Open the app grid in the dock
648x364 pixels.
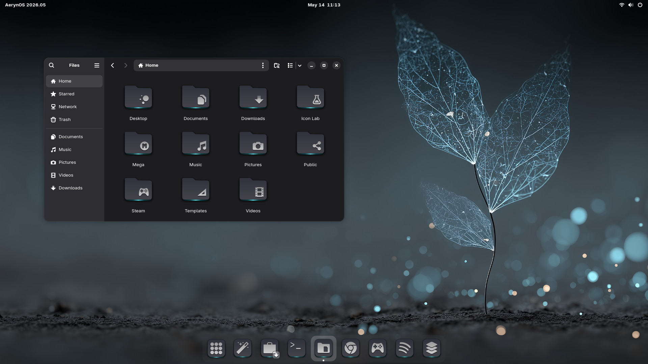click(216, 348)
